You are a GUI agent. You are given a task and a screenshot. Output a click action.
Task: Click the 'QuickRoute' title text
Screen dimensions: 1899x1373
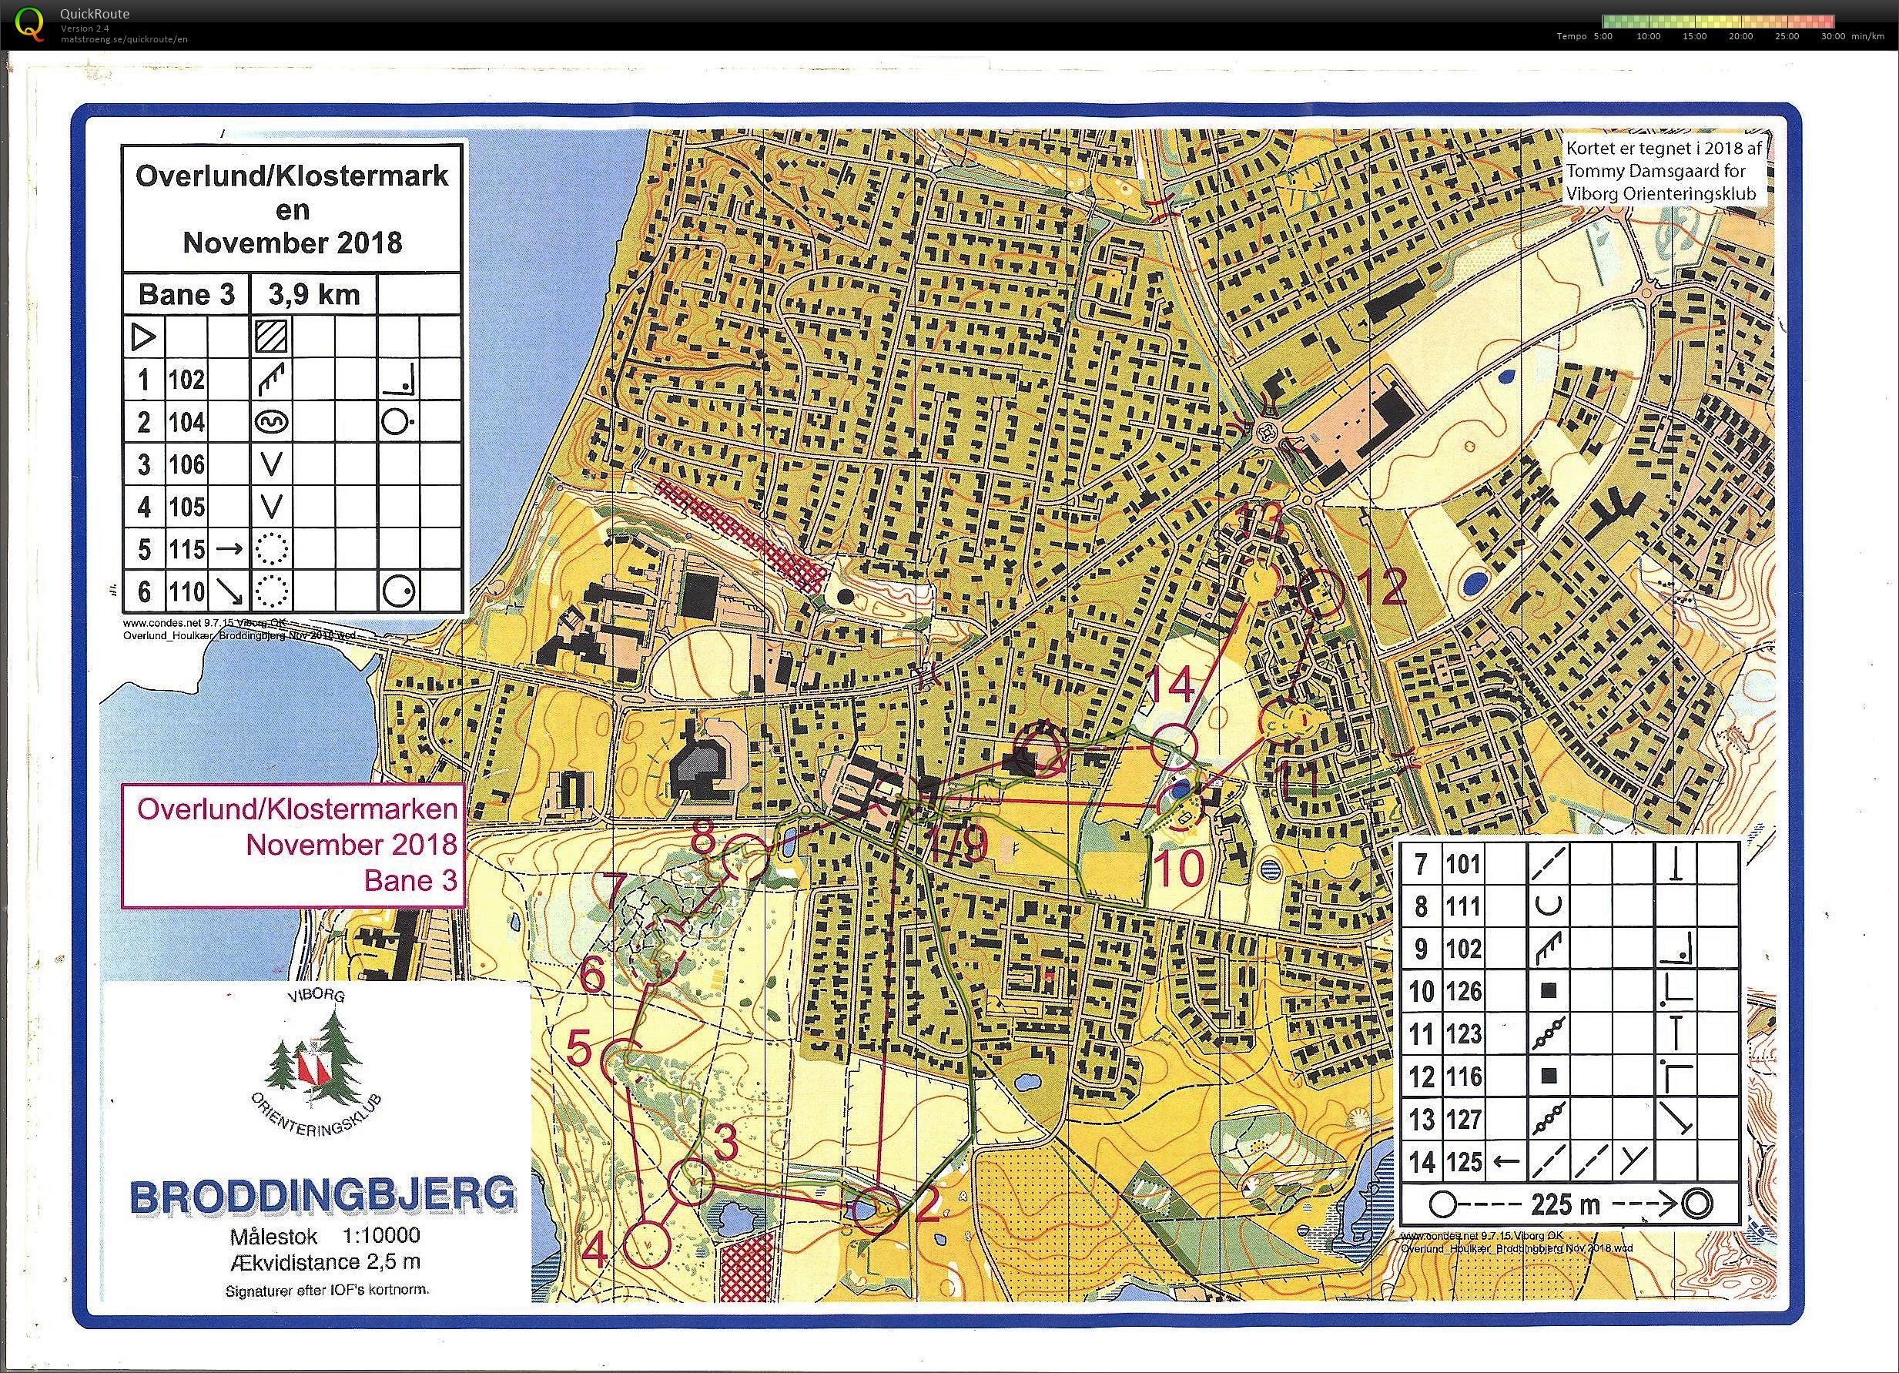pyautogui.click(x=95, y=14)
